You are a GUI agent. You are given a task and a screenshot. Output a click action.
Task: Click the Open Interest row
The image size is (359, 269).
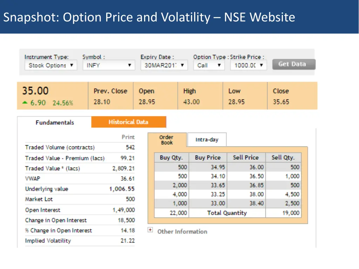pyautogui.click(x=80, y=210)
